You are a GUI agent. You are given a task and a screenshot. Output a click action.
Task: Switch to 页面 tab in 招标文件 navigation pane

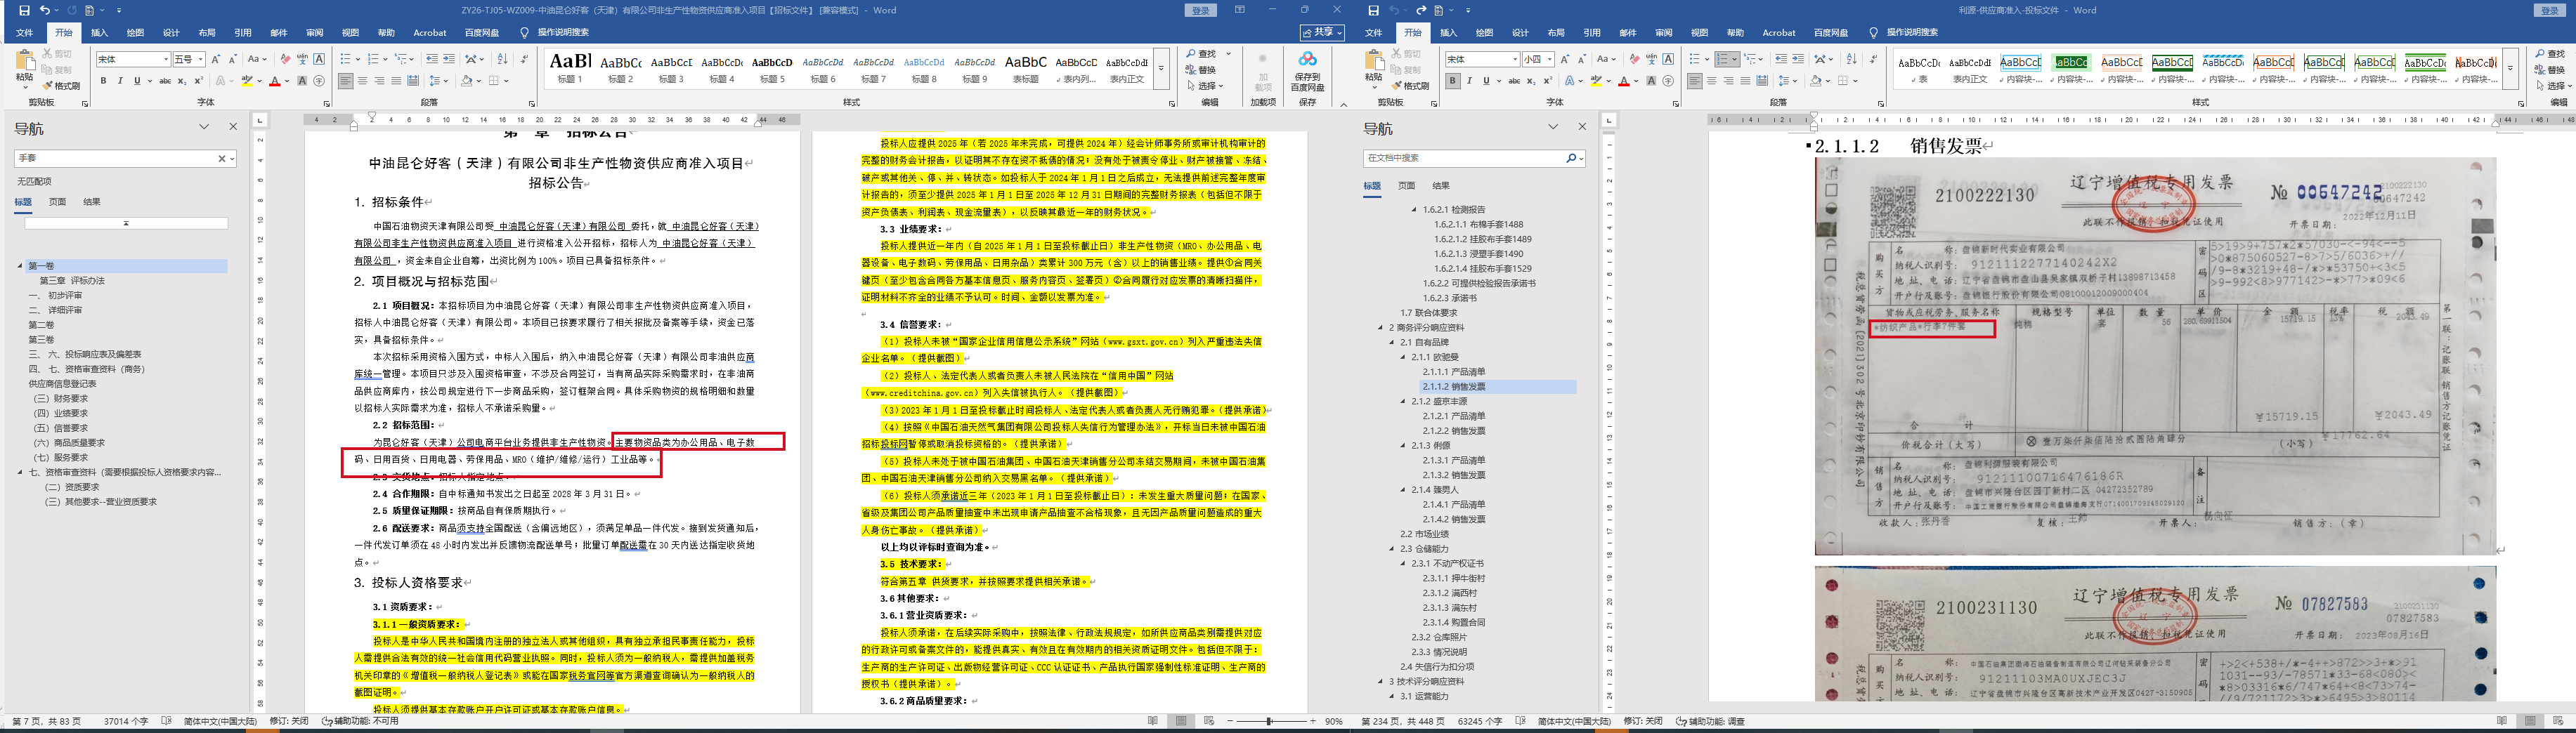(x=58, y=202)
